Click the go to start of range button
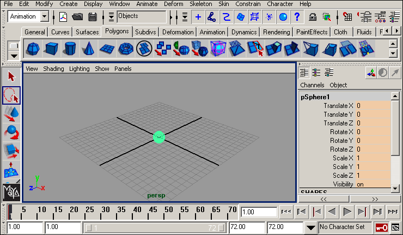 pyautogui.click(x=286, y=212)
